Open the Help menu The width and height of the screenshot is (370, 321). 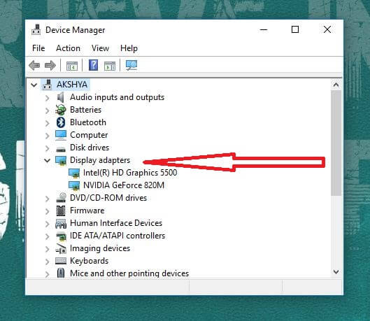(129, 48)
